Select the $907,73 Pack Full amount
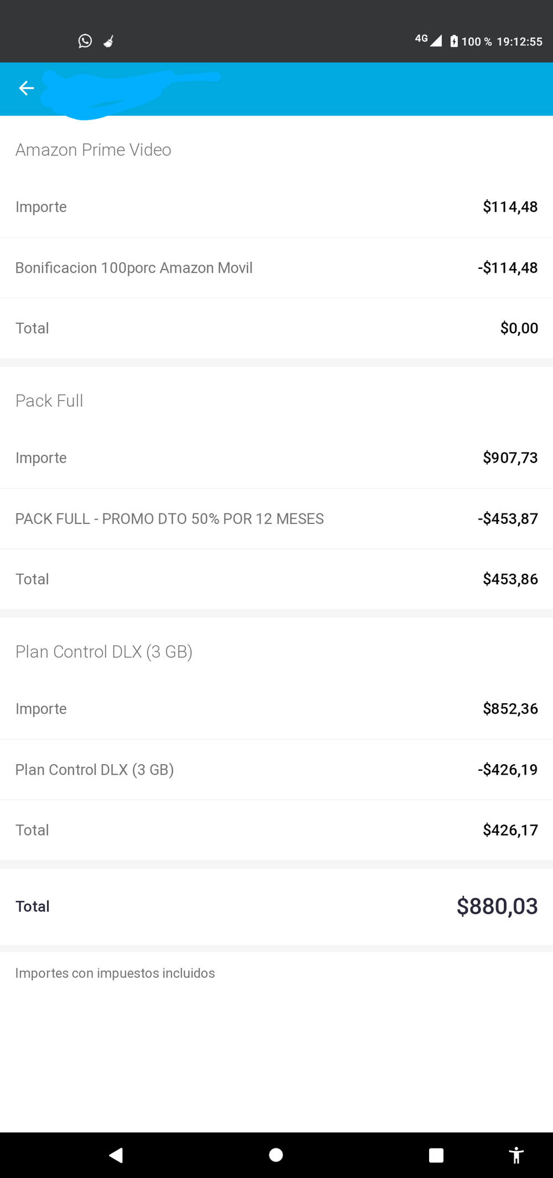The image size is (553, 1178). pos(510,458)
